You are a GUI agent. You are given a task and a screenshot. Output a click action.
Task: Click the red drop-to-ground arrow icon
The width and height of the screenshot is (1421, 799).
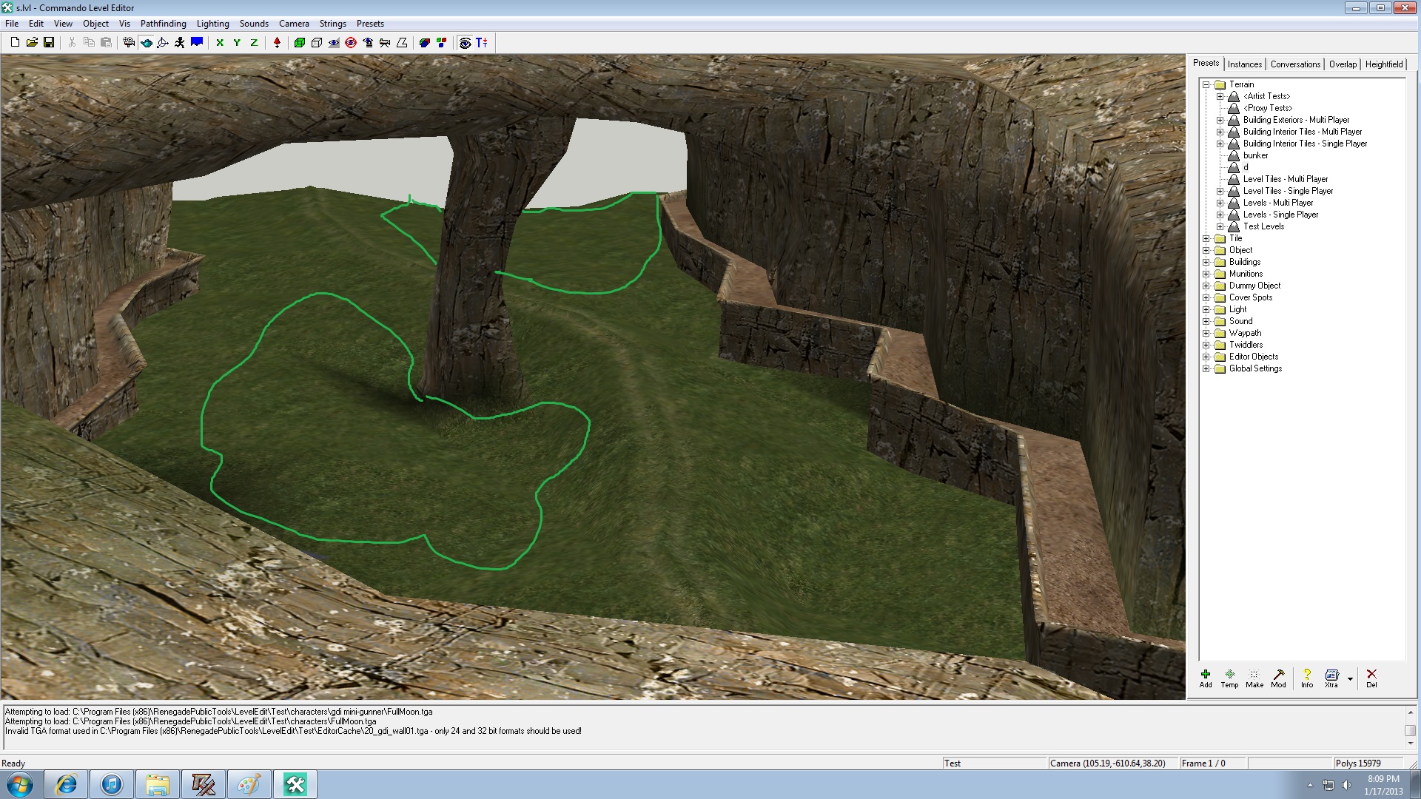277,43
